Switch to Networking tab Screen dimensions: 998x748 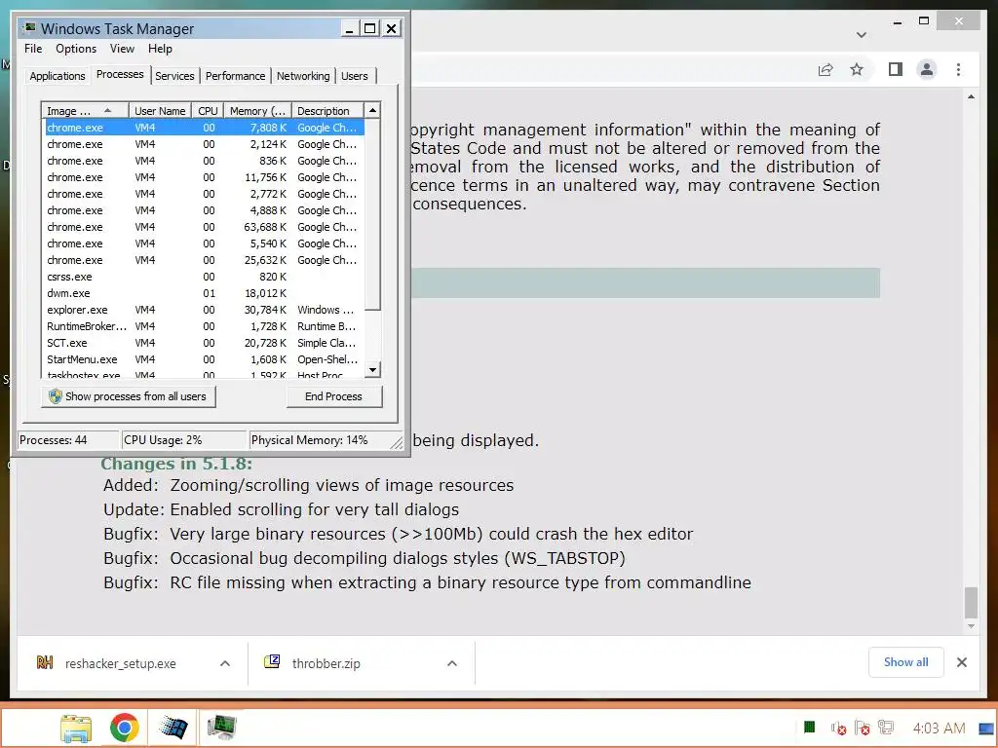tap(303, 76)
